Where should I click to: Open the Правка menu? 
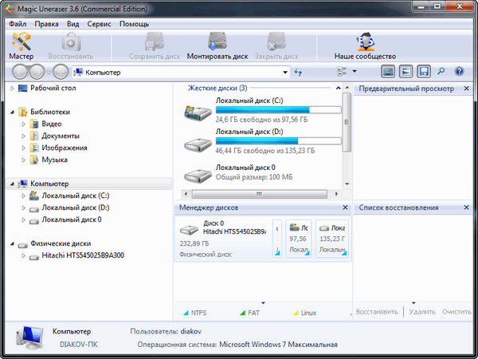(47, 24)
